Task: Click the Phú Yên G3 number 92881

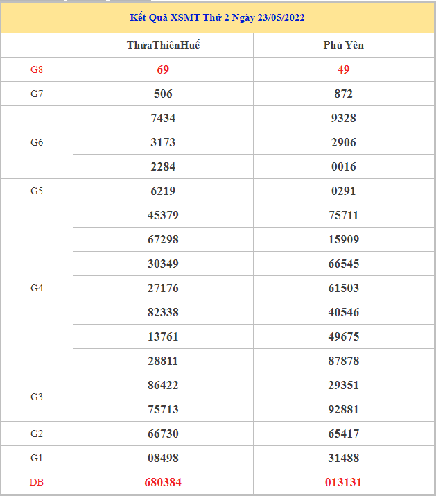Action: pyautogui.click(x=343, y=409)
